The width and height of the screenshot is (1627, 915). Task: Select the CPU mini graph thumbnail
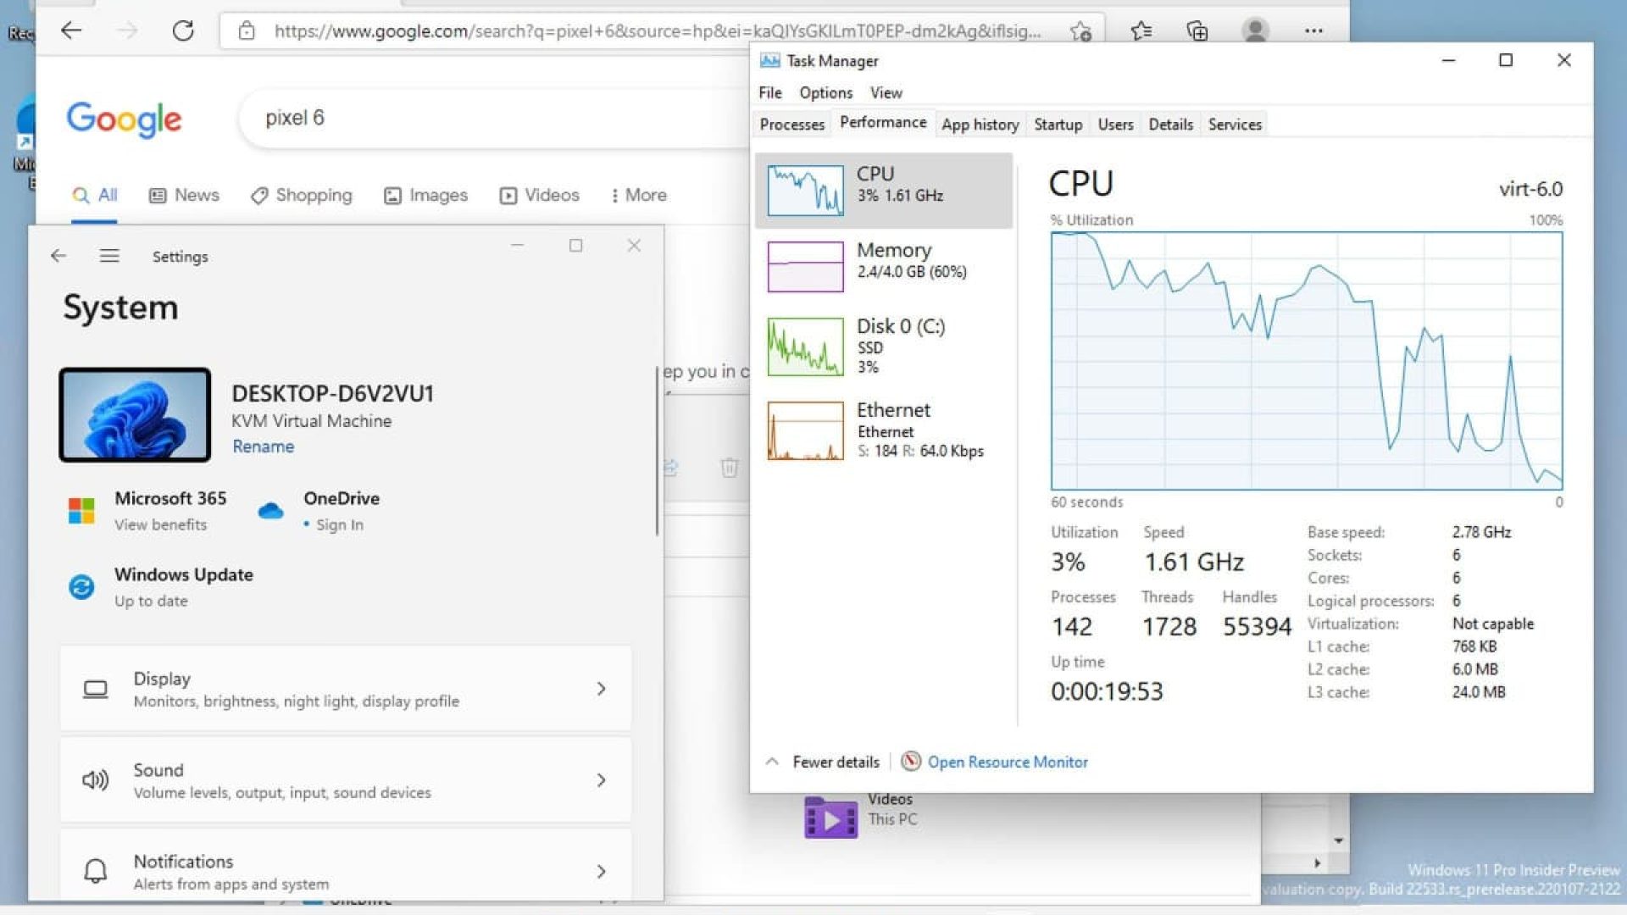[x=805, y=191]
